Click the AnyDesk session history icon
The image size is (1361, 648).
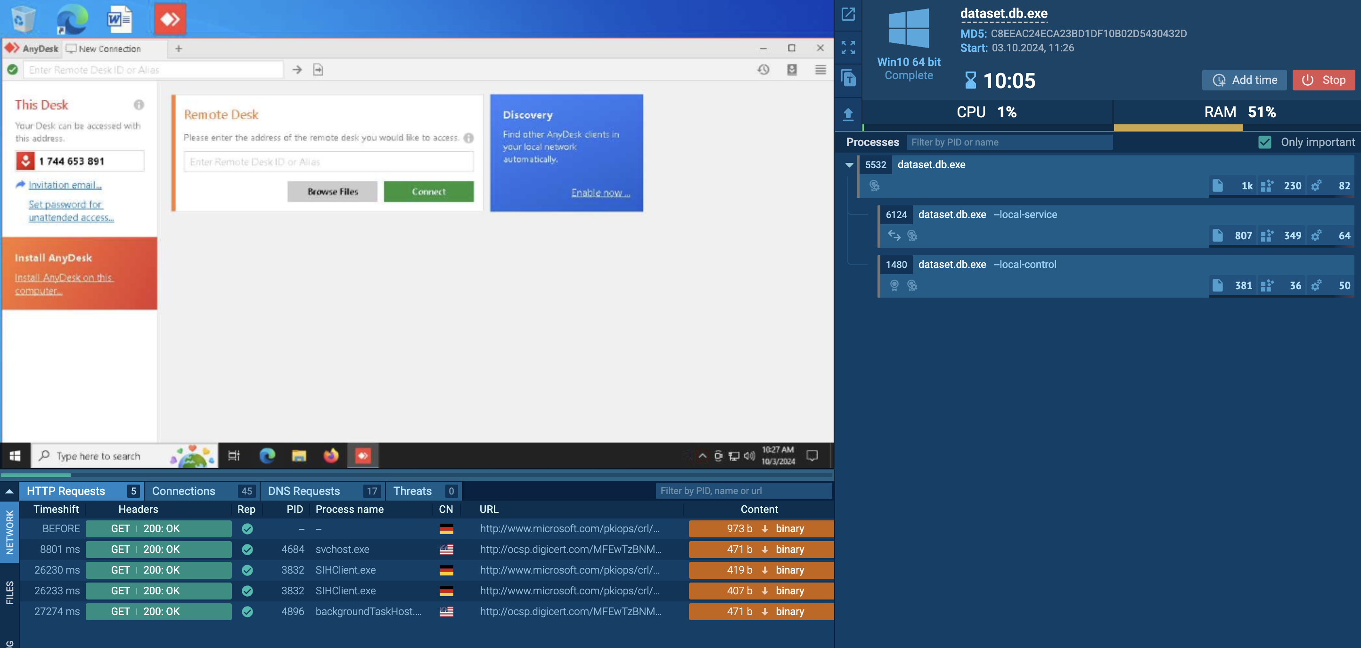tap(763, 70)
